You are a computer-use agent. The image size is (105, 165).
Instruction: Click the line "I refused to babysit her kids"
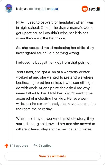[x=54, y=62]
